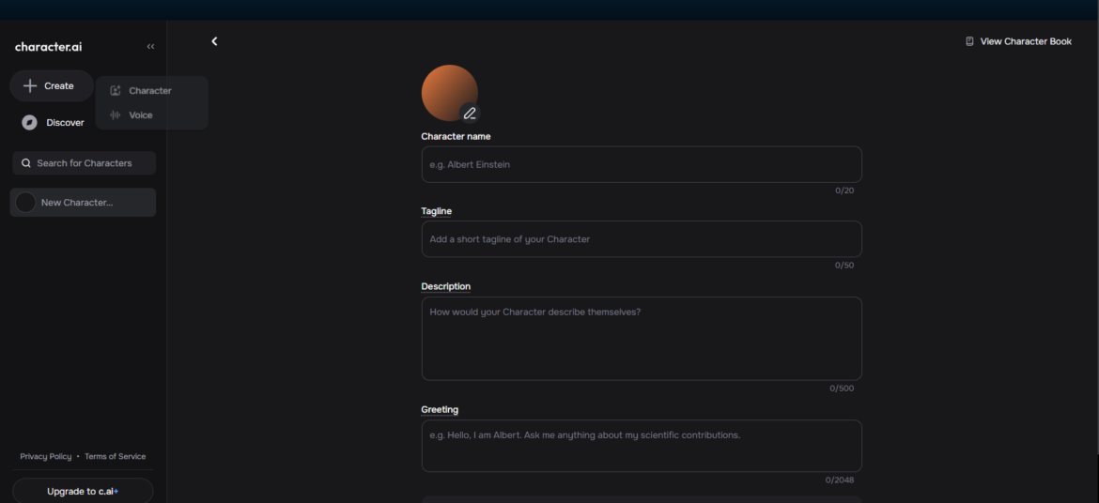Viewport: 1099px width, 503px height.
Task: Open the Terms of Service link
Action: pos(116,456)
